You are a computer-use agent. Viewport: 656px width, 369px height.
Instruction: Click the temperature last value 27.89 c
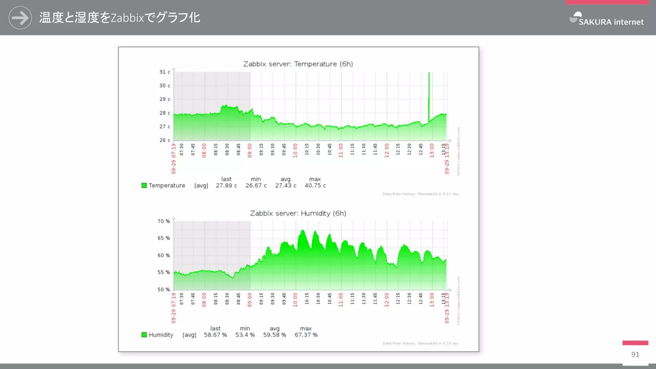[x=226, y=185]
